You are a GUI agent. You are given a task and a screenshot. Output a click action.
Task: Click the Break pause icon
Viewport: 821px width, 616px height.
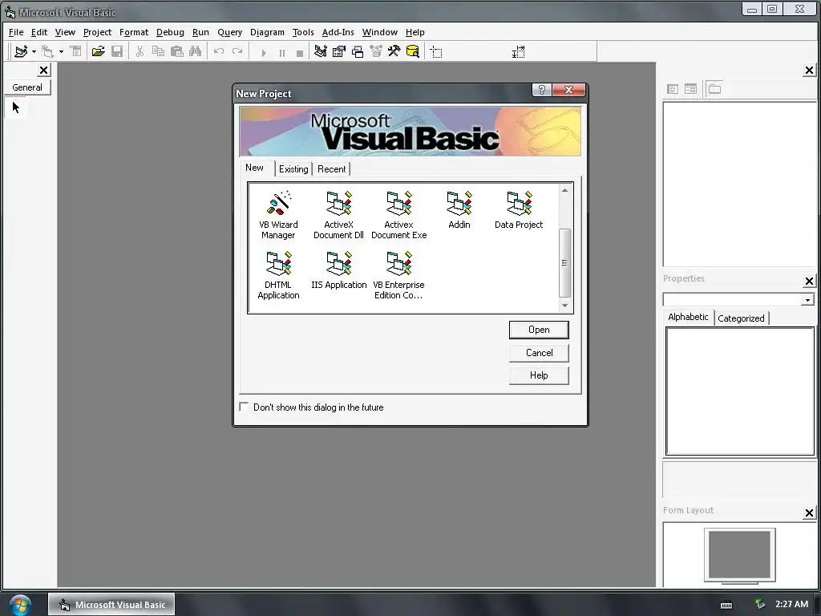pyautogui.click(x=281, y=52)
